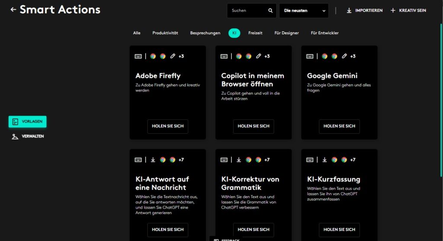Click download icon on KI-Antwort card
The height and width of the screenshot is (241, 443).
[153, 160]
